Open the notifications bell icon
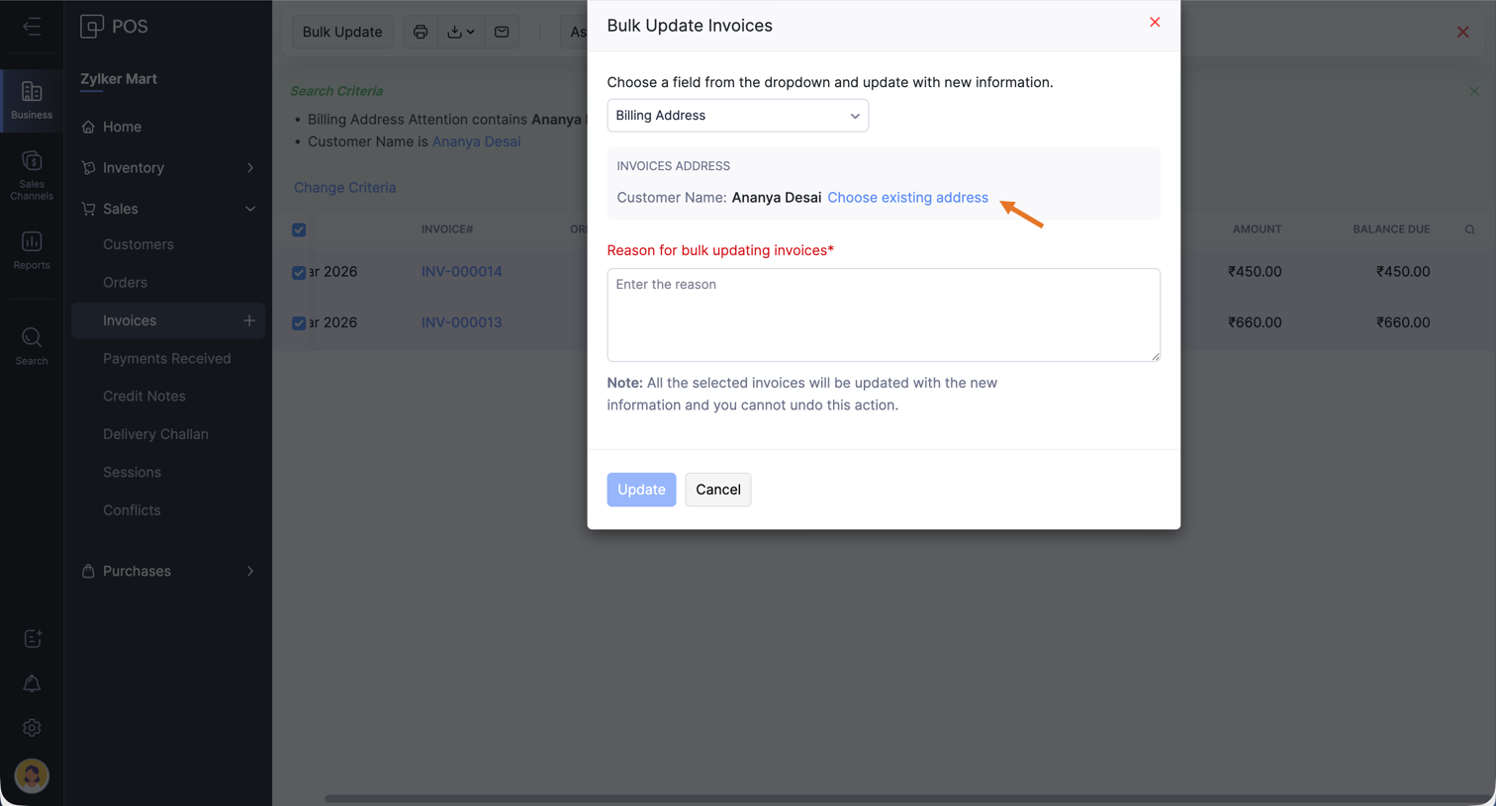The width and height of the screenshot is (1496, 806). 32,683
